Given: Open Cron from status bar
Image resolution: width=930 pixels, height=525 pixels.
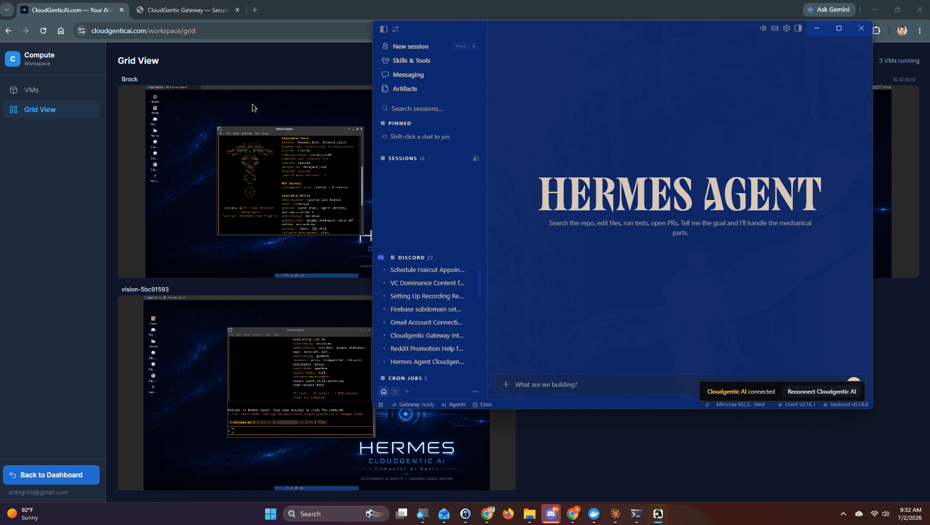Looking at the screenshot, I should (482, 405).
